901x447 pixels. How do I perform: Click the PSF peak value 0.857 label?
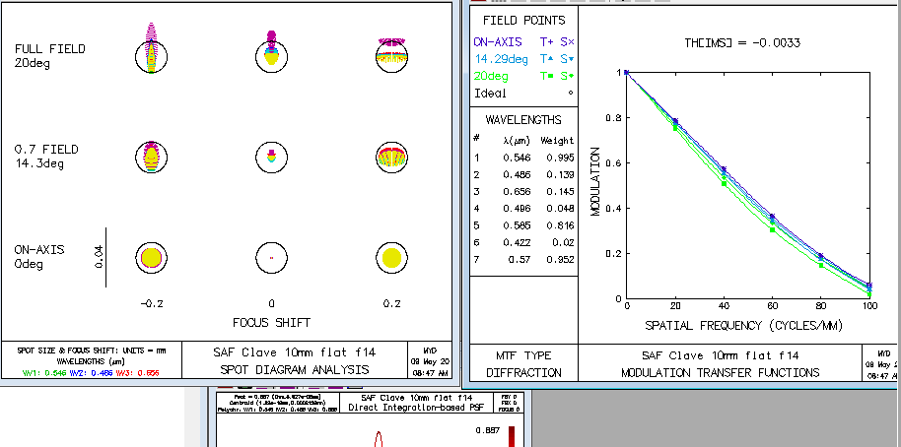pyautogui.click(x=487, y=430)
